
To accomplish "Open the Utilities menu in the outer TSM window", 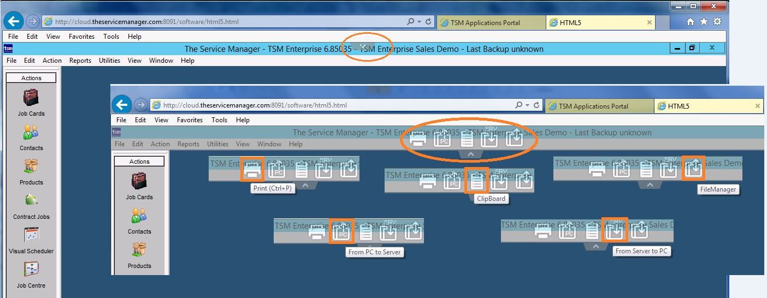I will coord(109,61).
